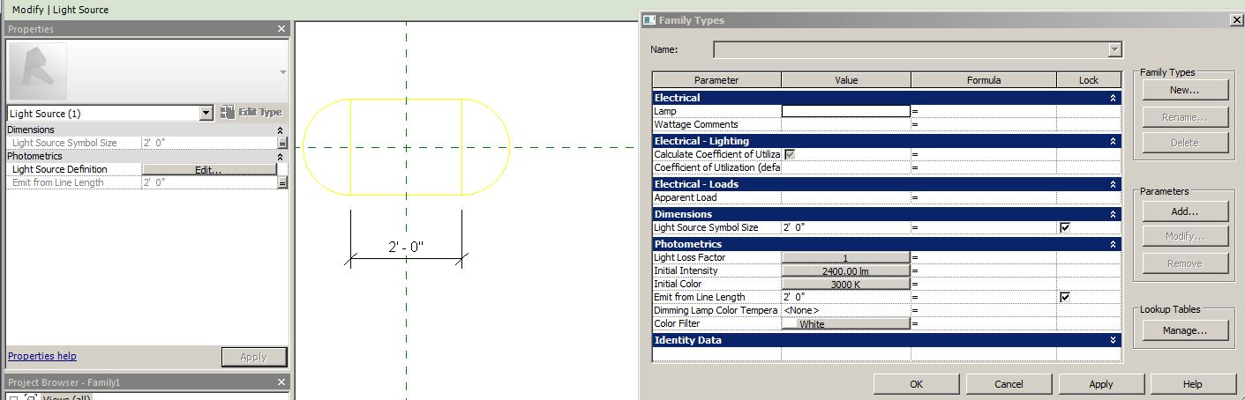Click button beside Emit from Line Length

point(282,182)
